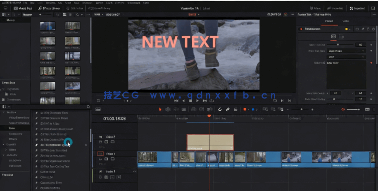Open the font style dropdown below OpenSans
This screenshot has height=191, width=378.
point(346,57)
